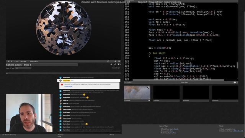Click the shader description bar below tags
245x138 pixels.
point(64,73)
